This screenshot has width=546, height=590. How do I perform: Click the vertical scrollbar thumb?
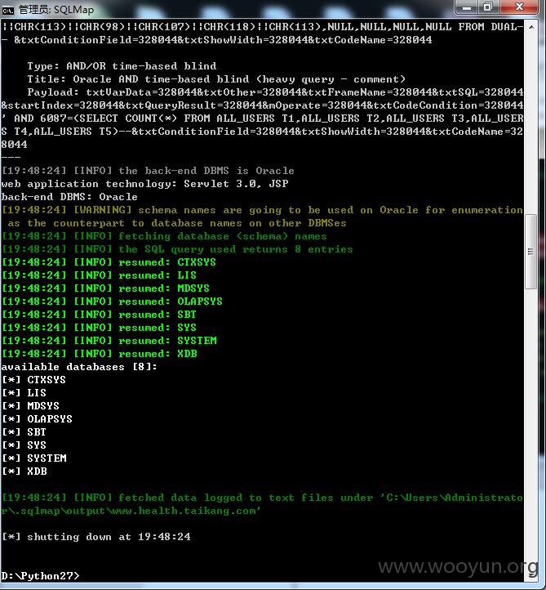530,252
